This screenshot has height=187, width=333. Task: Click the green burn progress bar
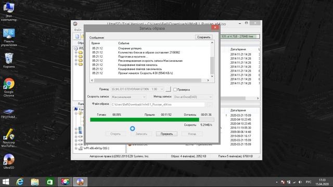[x=152, y=119]
